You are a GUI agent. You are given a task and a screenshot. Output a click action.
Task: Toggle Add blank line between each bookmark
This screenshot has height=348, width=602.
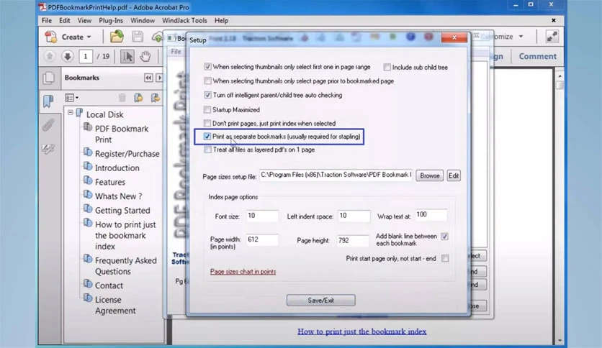point(444,237)
